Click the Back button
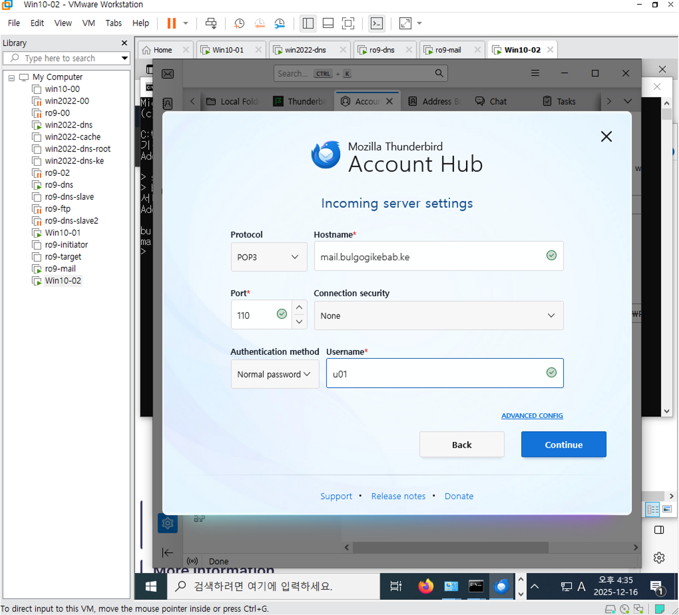Screen dimensions: 679x615 (x=461, y=445)
